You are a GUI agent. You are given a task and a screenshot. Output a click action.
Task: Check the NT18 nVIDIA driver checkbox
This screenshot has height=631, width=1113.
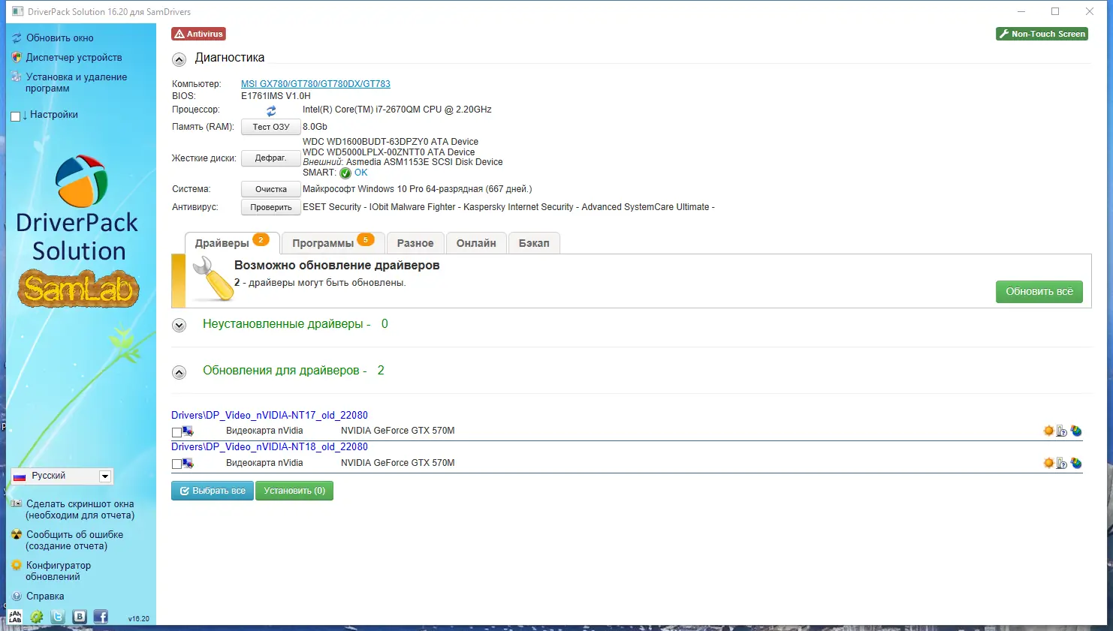(176, 464)
